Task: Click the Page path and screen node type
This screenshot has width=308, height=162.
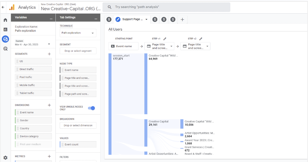Action: point(78,94)
